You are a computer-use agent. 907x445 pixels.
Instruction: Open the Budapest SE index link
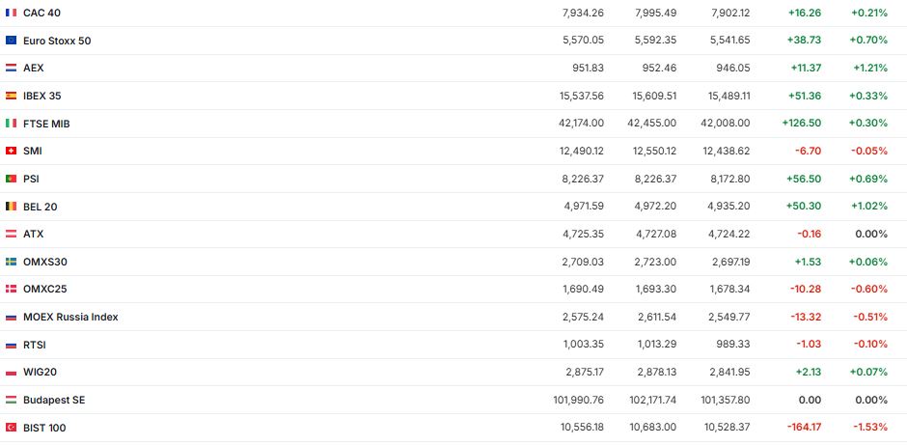pos(54,400)
